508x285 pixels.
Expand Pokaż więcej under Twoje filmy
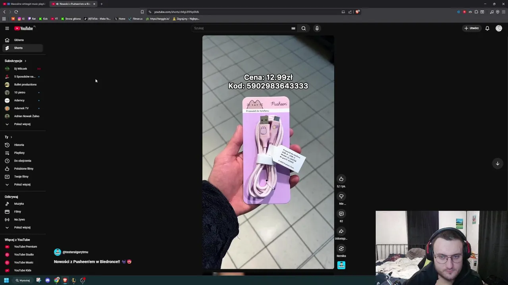(x=22, y=184)
